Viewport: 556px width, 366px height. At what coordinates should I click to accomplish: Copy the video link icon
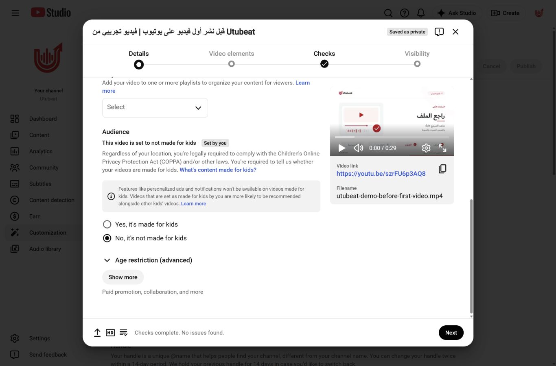(442, 169)
